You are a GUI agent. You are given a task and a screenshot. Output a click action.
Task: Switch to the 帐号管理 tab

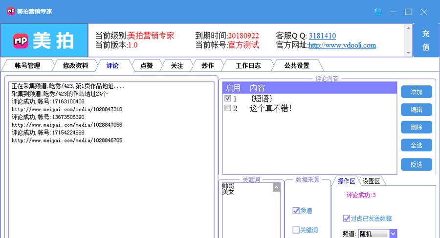click(x=27, y=65)
